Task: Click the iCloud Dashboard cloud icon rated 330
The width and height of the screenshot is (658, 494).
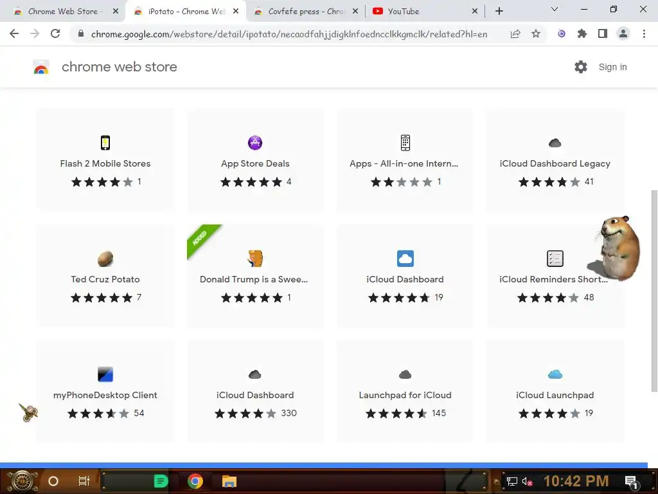Action: pos(255,374)
